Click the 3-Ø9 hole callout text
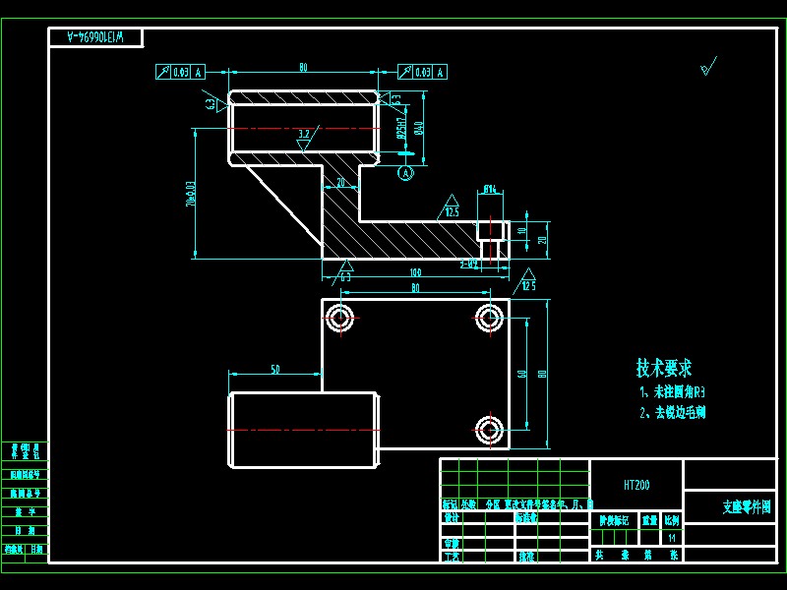 (469, 264)
